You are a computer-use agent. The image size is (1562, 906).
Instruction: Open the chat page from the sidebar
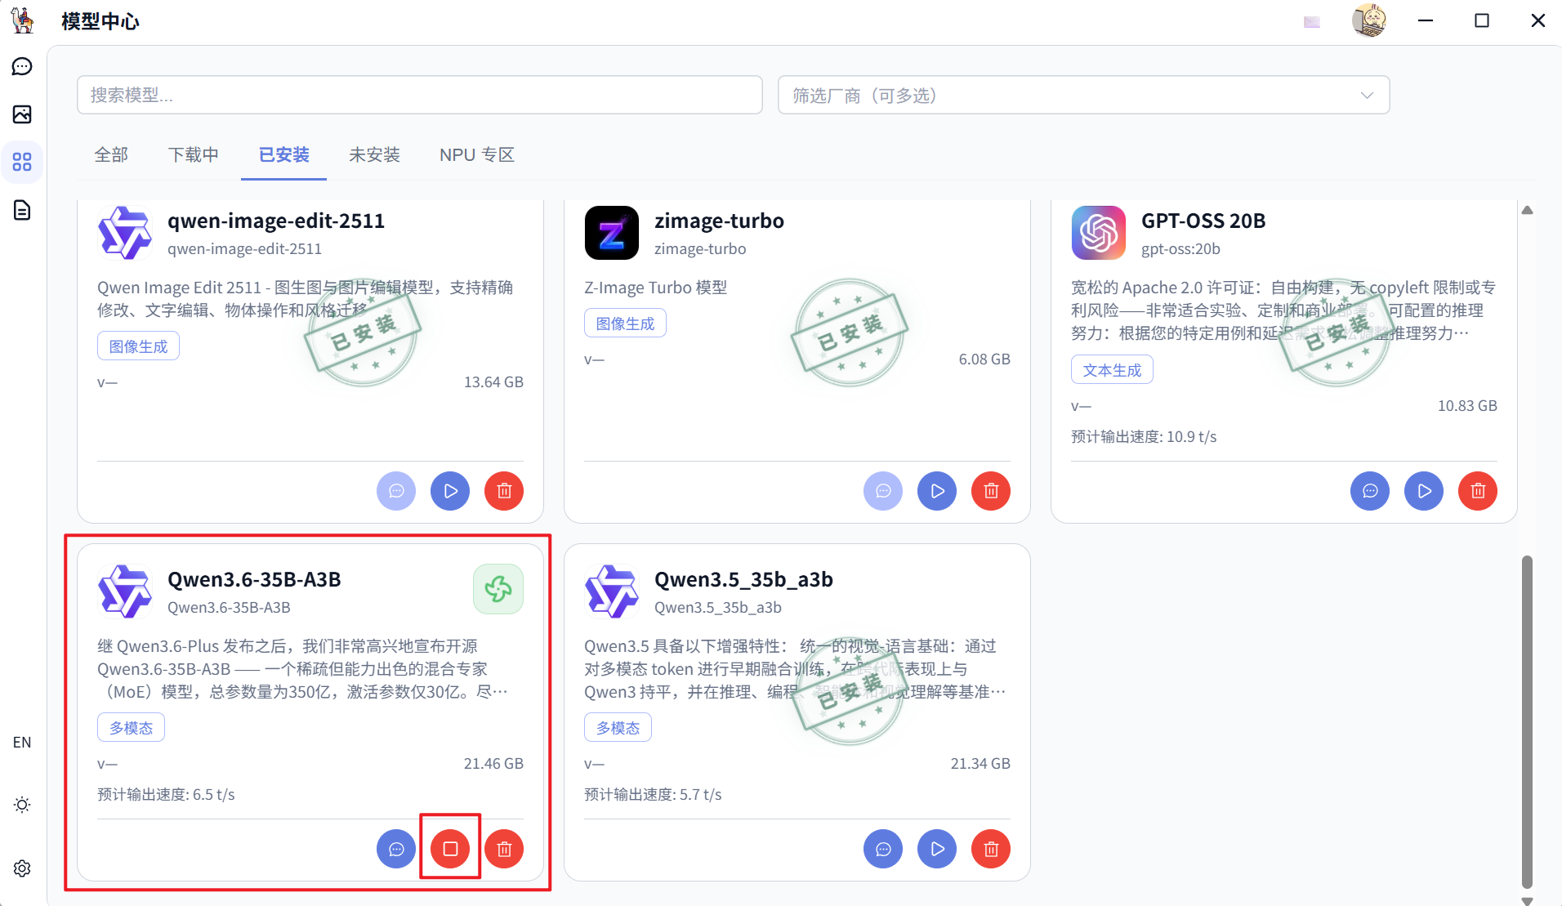[x=22, y=66]
